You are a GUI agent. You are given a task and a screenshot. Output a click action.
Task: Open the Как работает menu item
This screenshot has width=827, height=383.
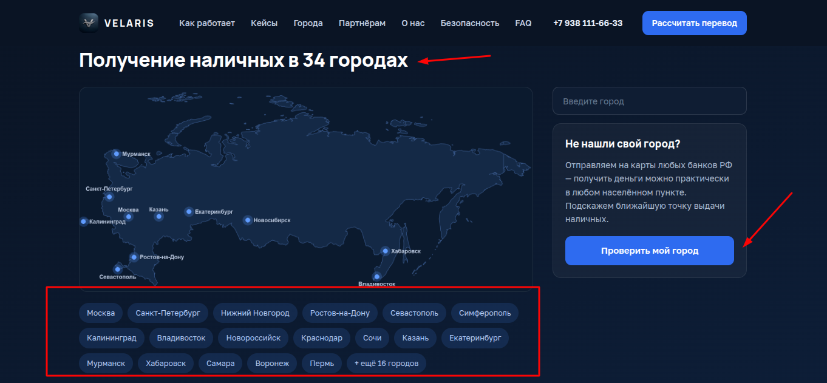coord(207,23)
